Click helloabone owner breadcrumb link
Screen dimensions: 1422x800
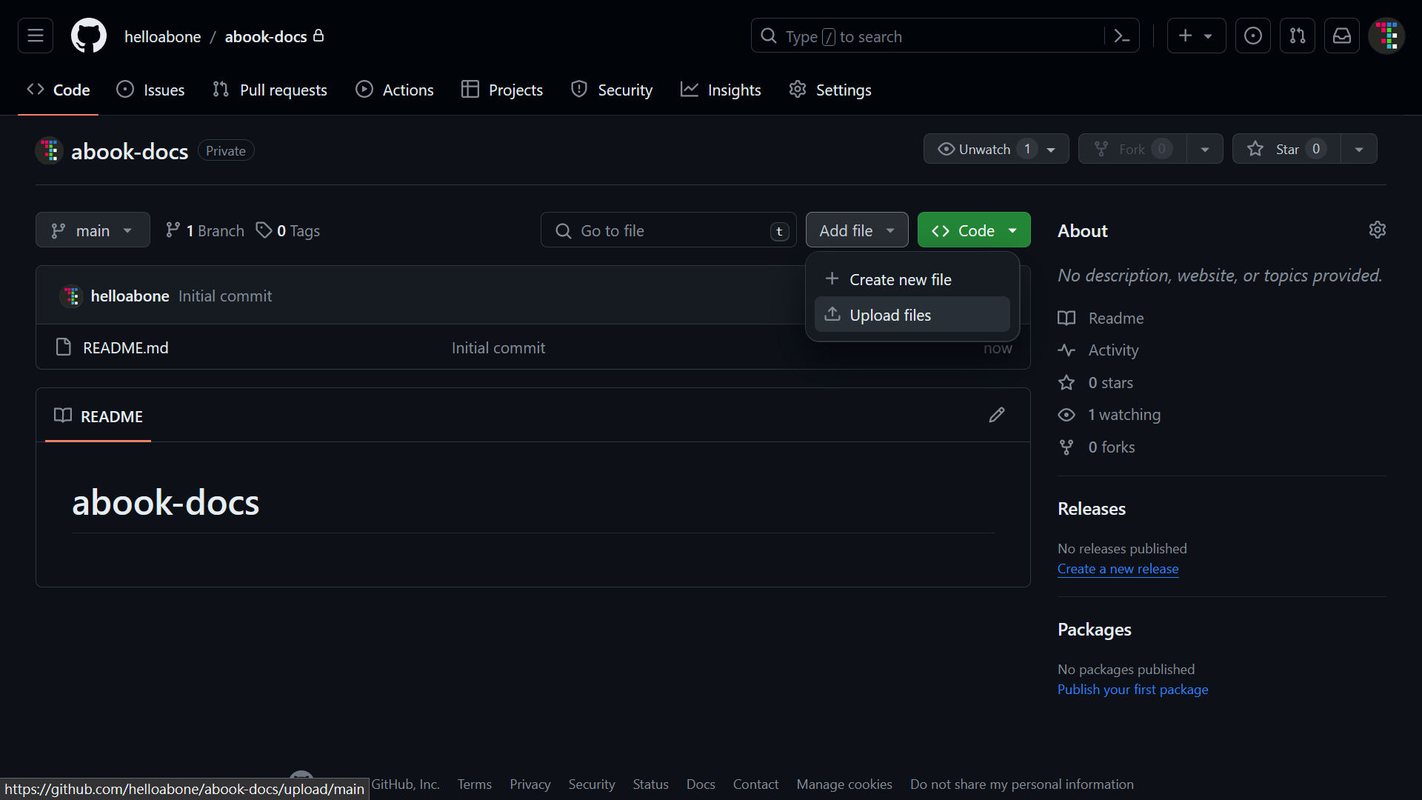click(x=162, y=36)
